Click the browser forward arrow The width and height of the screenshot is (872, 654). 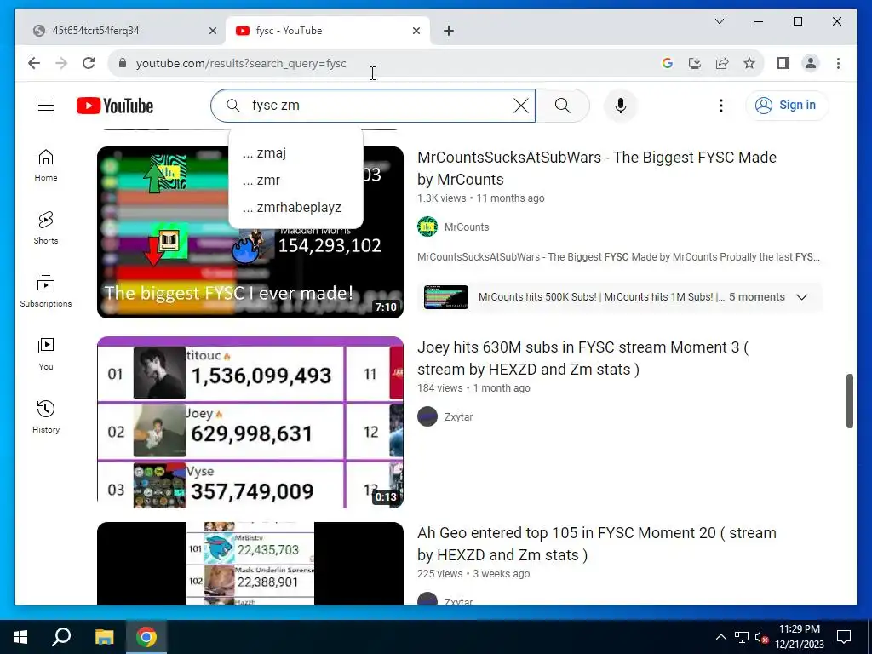click(x=61, y=63)
